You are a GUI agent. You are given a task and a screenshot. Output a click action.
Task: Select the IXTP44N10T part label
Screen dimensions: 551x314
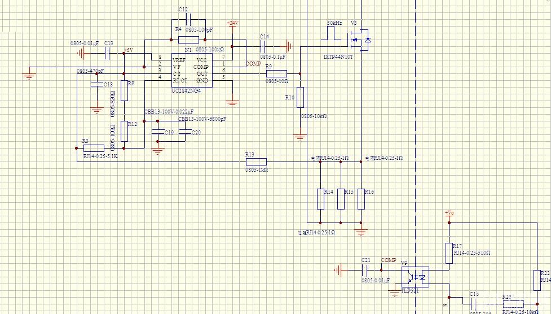coord(338,57)
